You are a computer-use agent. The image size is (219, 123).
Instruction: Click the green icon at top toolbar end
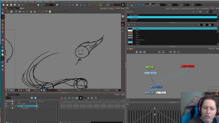pos(123,5)
